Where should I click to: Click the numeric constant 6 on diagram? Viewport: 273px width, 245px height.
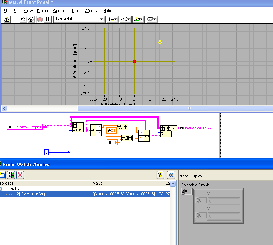click(46, 152)
